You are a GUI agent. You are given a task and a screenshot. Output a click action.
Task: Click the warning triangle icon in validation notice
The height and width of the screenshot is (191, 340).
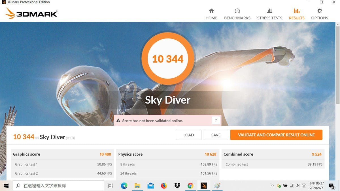tap(118, 121)
